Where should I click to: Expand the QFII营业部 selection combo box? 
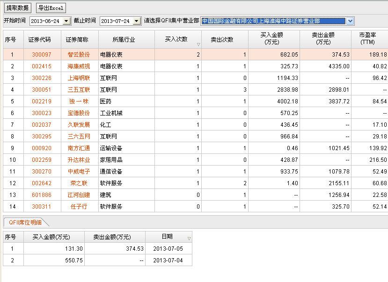pyautogui.click(x=350, y=21)
